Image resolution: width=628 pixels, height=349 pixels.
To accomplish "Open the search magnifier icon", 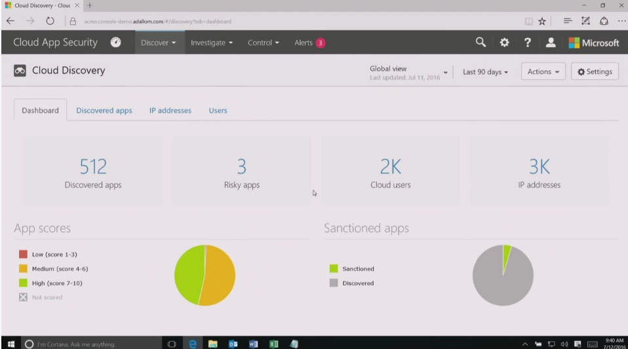I will coord(481,43).
